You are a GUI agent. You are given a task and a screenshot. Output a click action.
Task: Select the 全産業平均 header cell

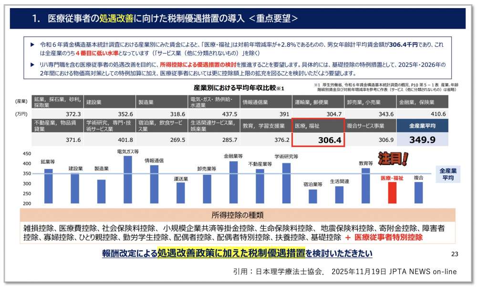pyautogui.click(x=422, y=126)
